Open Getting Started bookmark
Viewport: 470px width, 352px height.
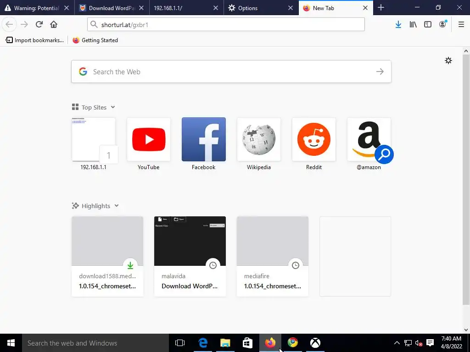(95, 40)
